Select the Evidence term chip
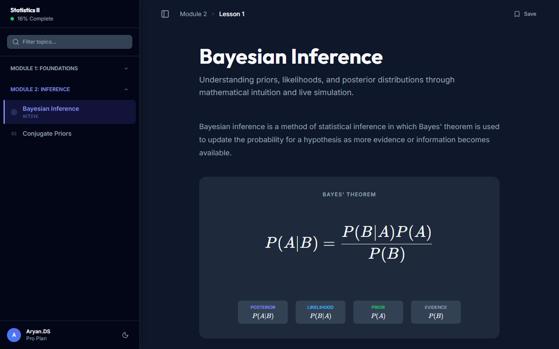Screen dimensions: 559x349 click(x=436, y=312)
